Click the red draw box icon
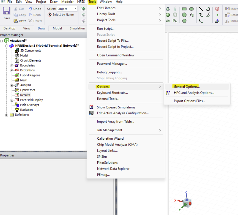 click(217, 9)
